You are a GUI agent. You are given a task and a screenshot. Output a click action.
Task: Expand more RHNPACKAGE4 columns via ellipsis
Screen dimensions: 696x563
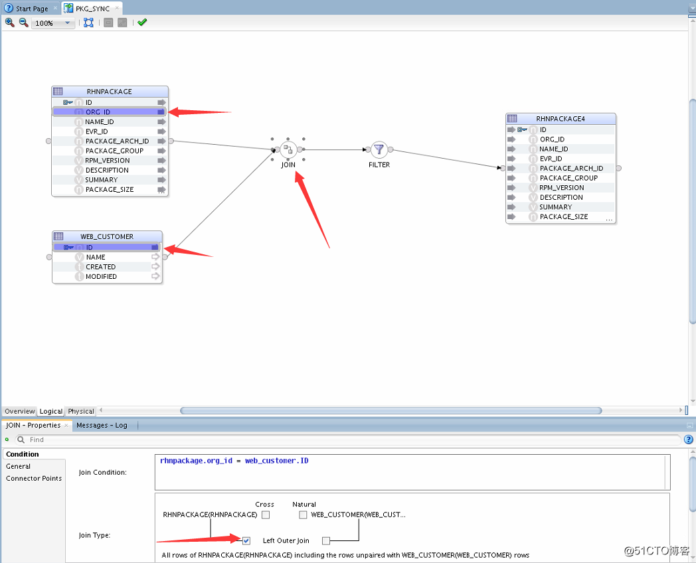[x=609, y=220]
